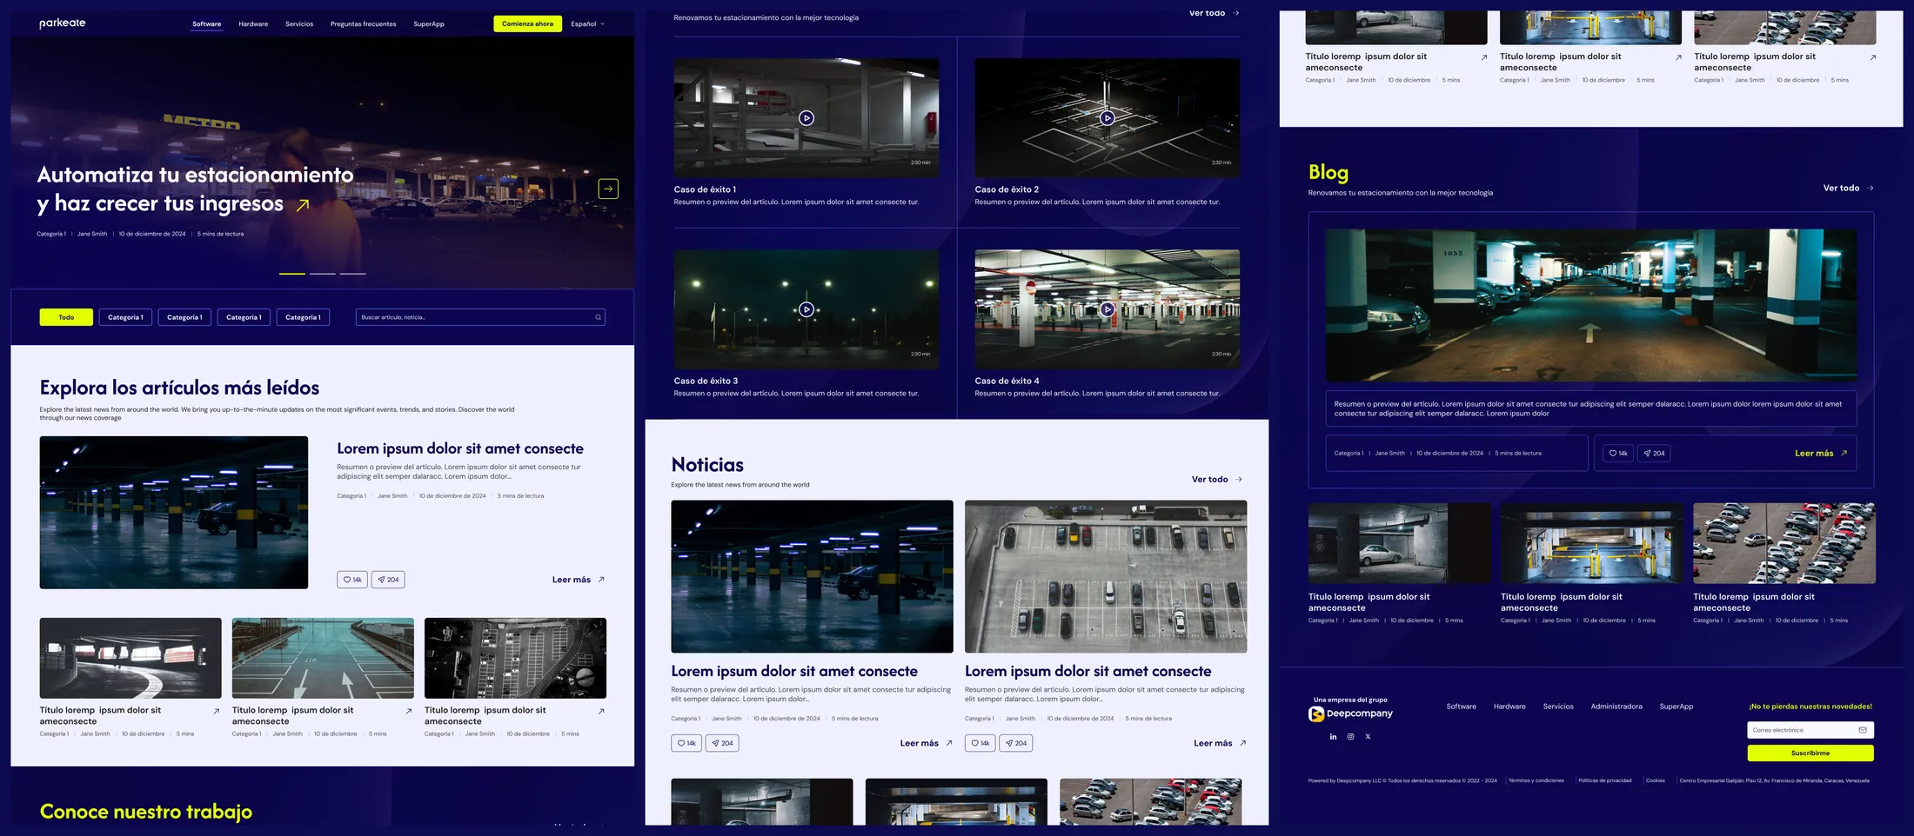Open the large blue-pillar garage image in Blog
The image size is (1914, 836).
tap(1590, 305)
